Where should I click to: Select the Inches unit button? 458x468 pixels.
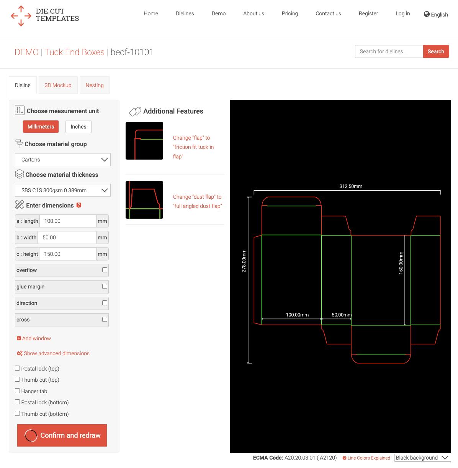tap(79, 127)
